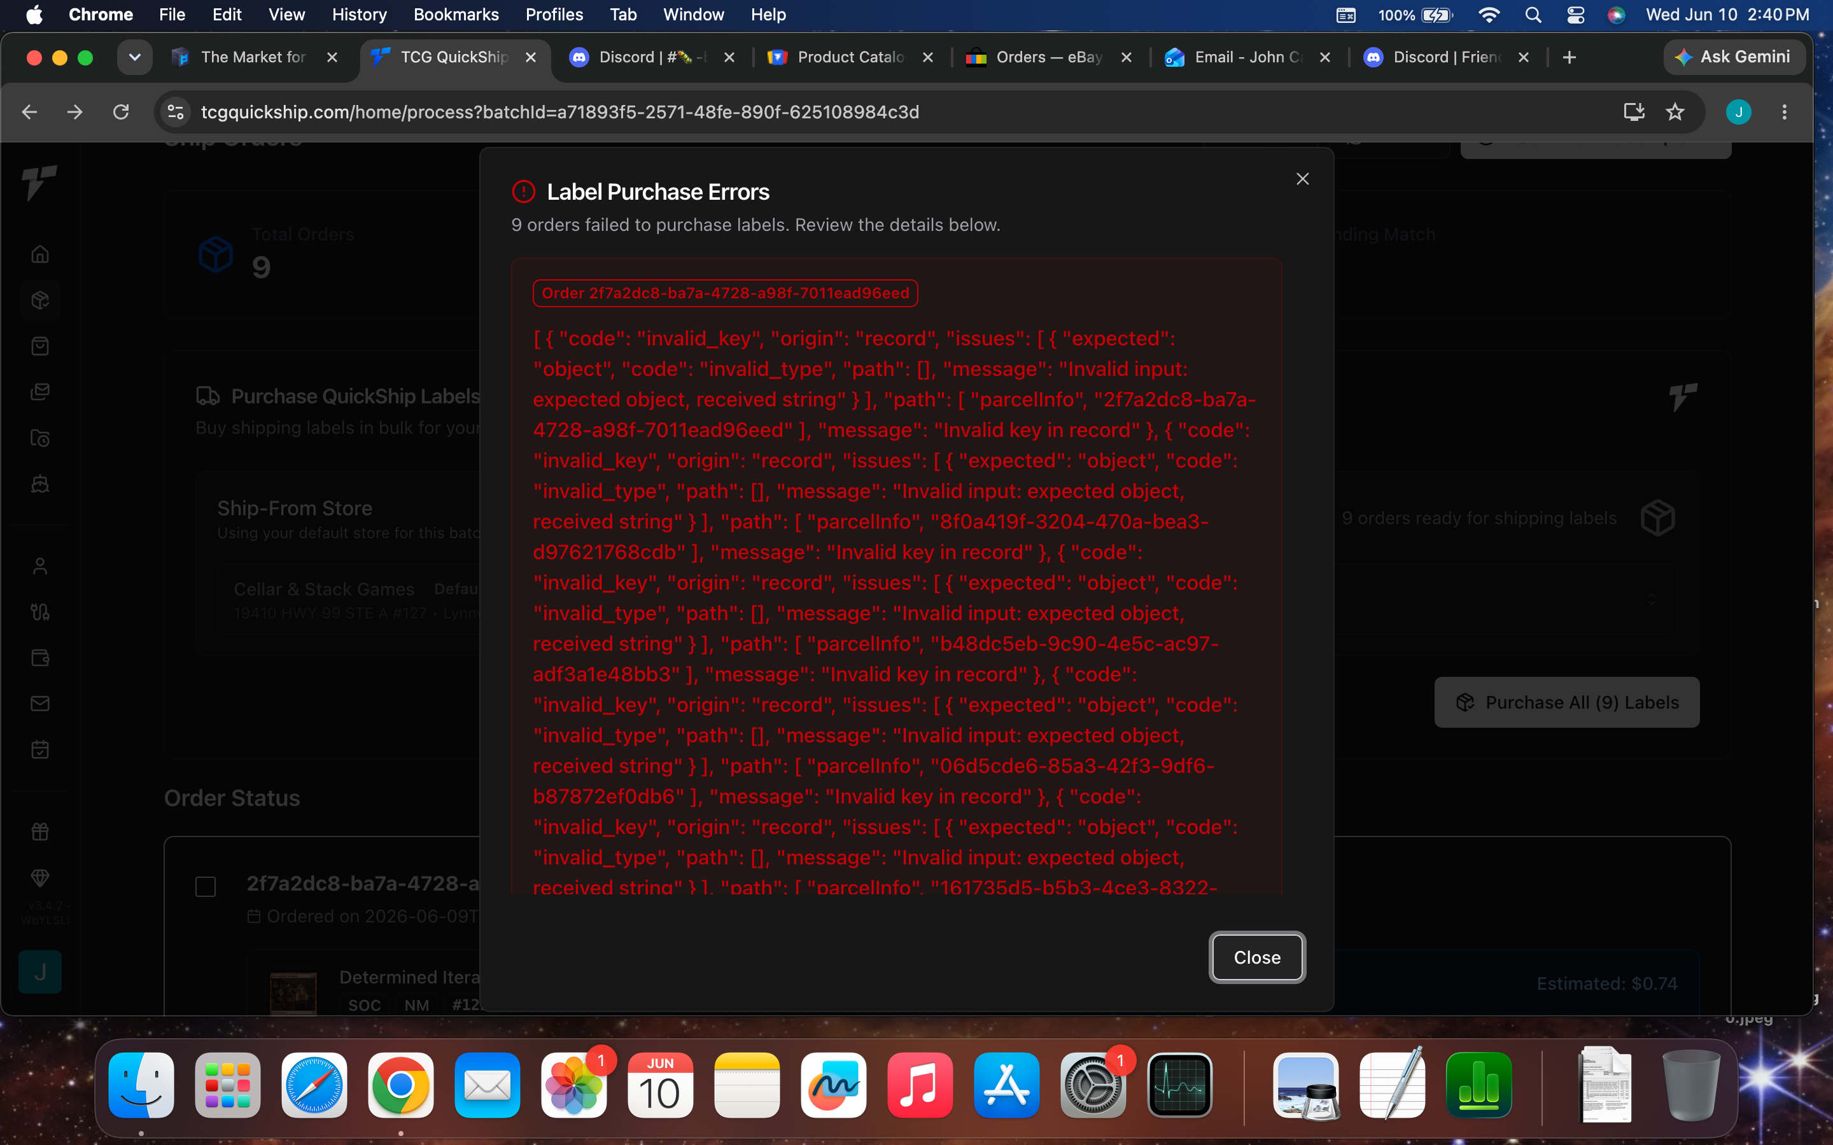Open the stacked mail sidebar icon
The height and width of the screenshot is (1145, 1833).
[x=40, y=391]
